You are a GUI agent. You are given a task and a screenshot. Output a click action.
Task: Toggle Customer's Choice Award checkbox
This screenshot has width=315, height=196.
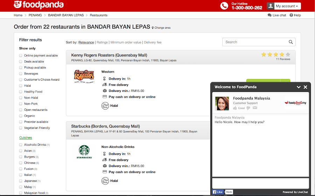(21, 80)
